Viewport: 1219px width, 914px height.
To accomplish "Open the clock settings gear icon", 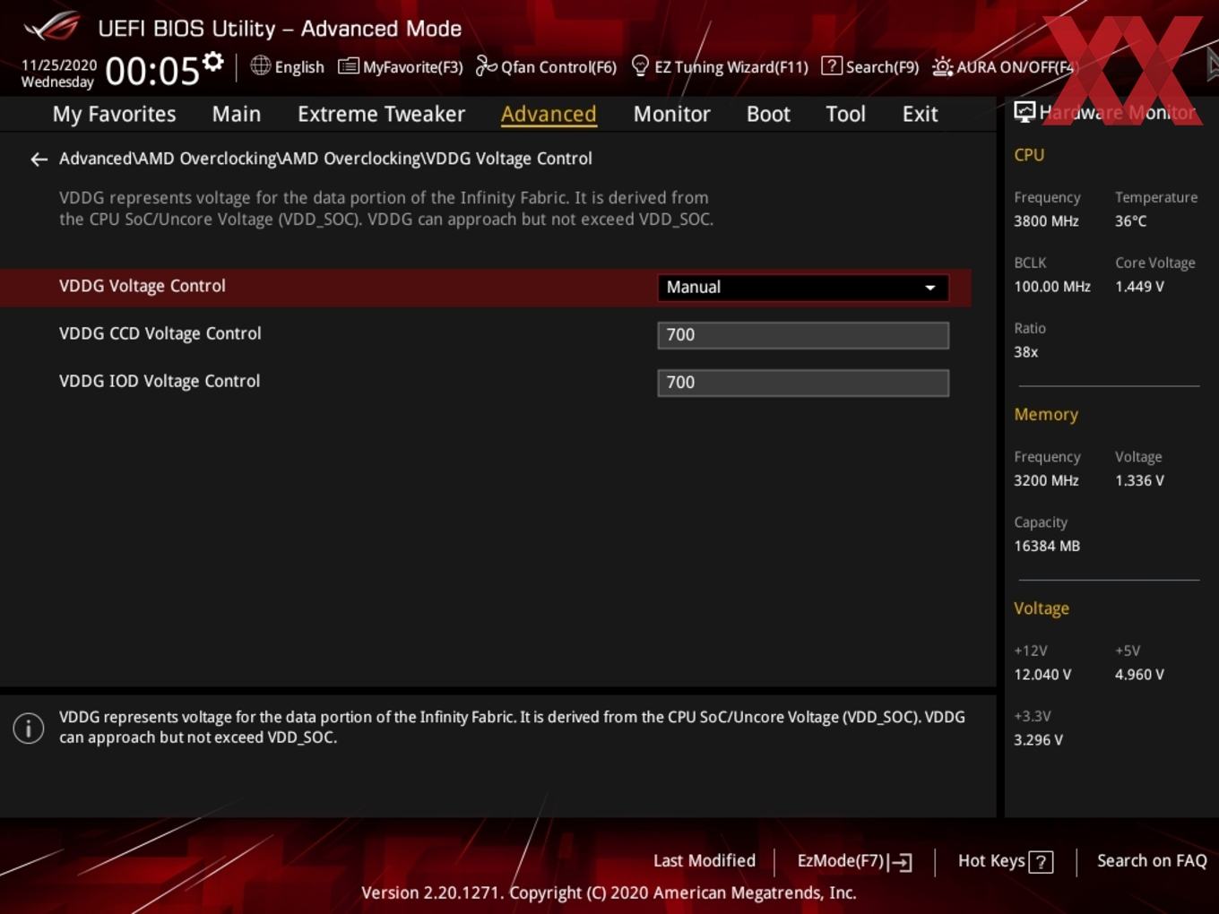I will [212, 62].
